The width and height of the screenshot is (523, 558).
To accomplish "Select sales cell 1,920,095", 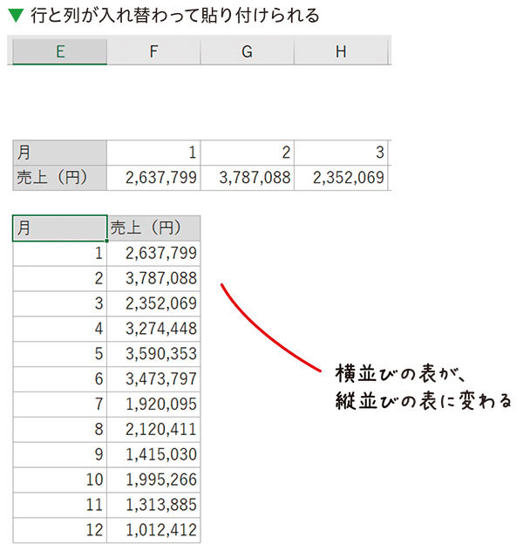I will (x=153, y=405).
